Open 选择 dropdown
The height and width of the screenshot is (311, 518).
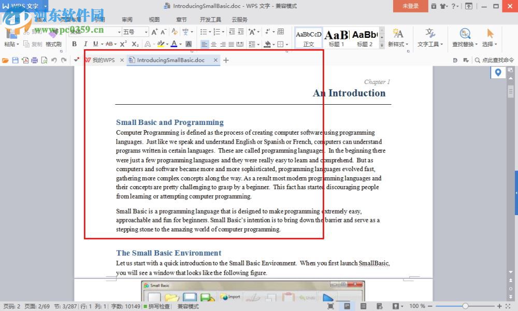click(490, 44)
